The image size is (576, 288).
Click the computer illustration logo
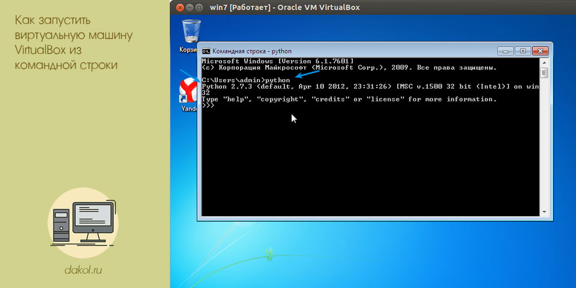click(83, 223)
